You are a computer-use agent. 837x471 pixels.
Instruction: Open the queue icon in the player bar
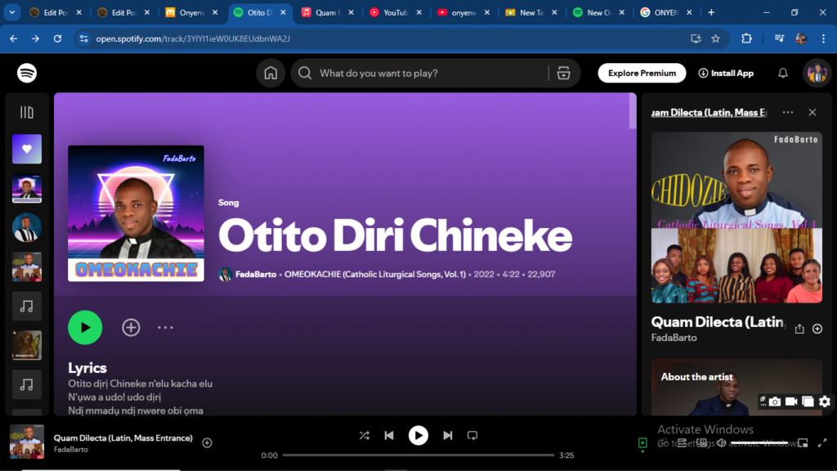coord(682,442)
